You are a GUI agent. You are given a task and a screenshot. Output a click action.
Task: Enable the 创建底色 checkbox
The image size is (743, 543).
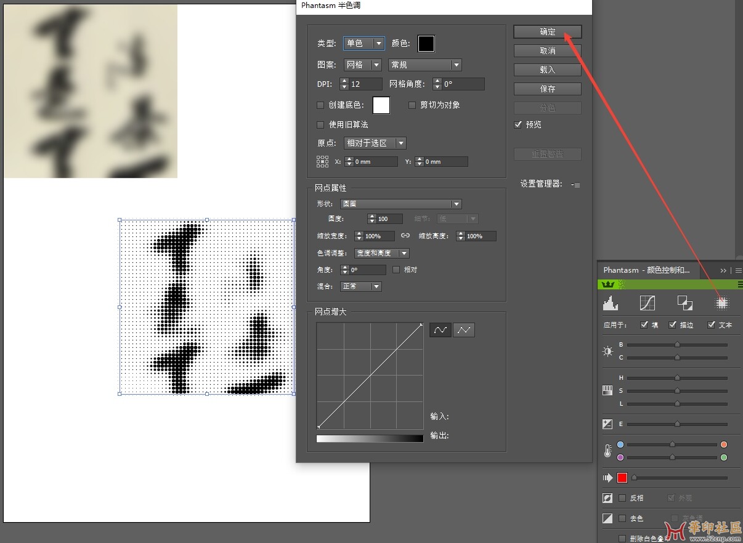(320, 105)
